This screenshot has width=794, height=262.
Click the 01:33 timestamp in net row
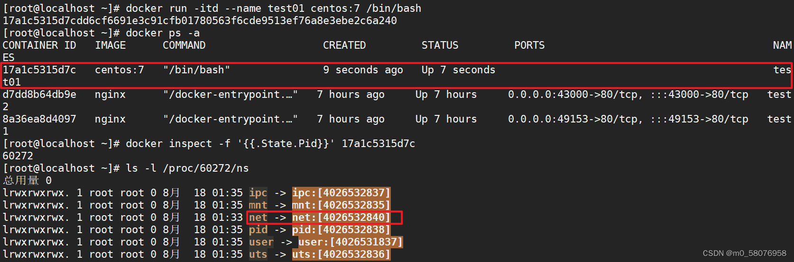[227, 218]
